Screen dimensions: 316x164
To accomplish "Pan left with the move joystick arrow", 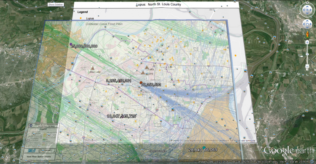I will [303, 24].
